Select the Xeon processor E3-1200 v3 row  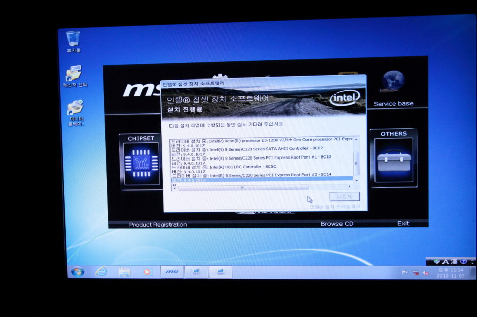261,140
